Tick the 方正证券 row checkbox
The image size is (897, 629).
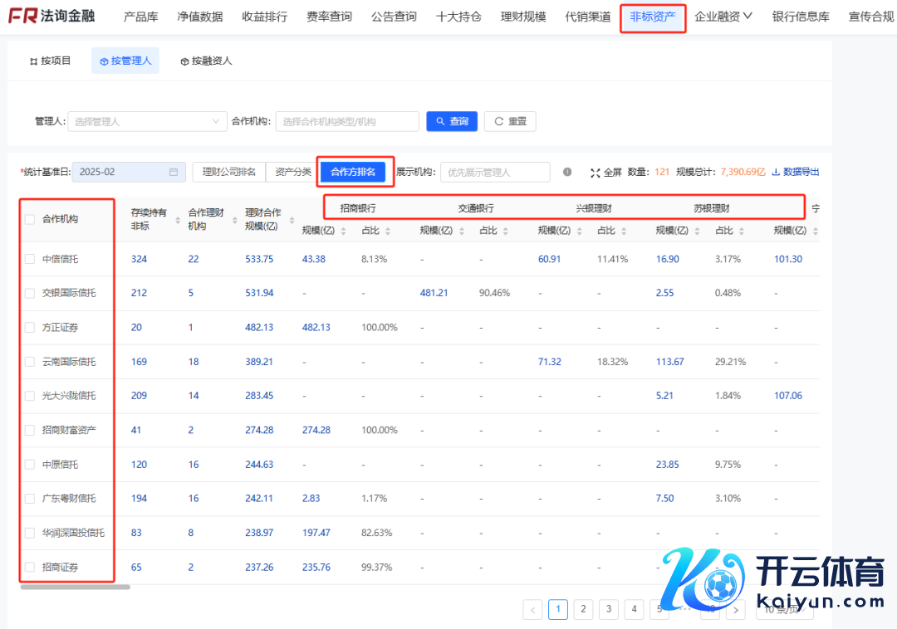tap(30, 327)
